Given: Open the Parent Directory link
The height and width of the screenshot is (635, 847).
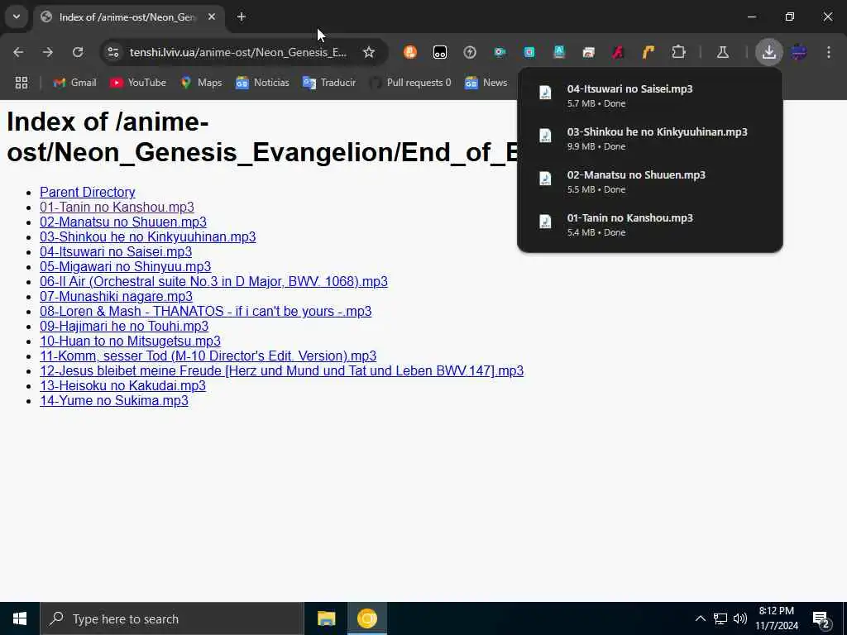Looking at the screenshot, I should [88, 192].
